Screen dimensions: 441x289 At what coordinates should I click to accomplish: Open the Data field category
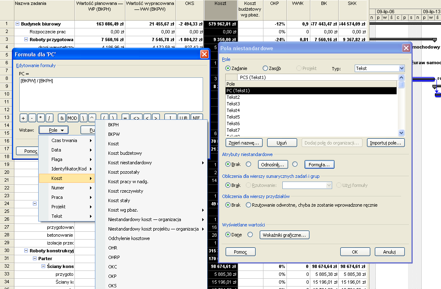pos(67,150)
